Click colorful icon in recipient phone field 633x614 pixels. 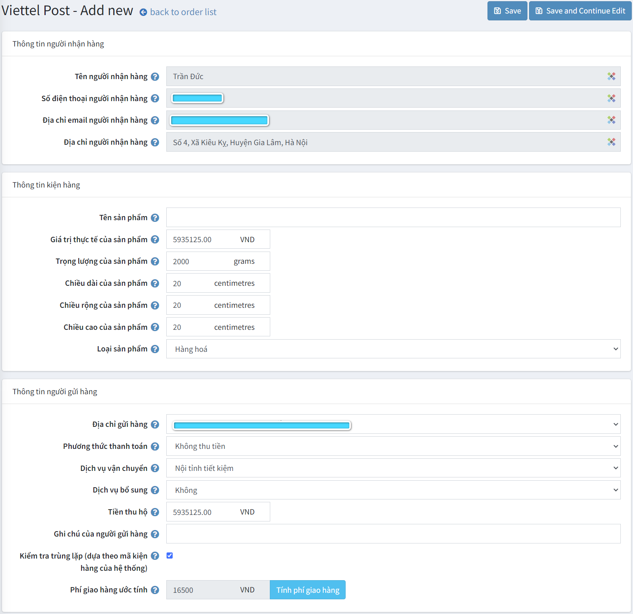point(611,98)
